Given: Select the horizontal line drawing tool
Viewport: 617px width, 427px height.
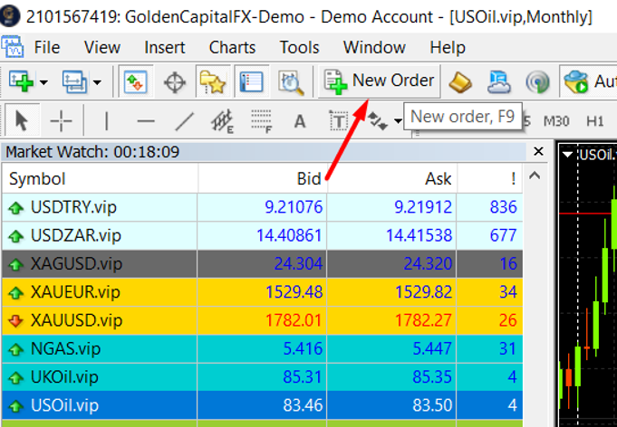Looking at the screenshot, I should (x=146, y=121).
